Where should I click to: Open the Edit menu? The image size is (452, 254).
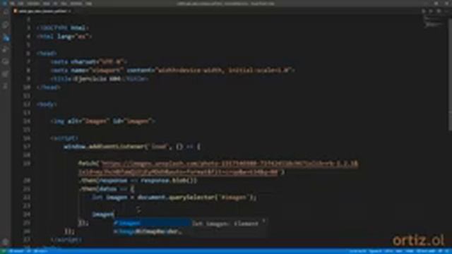pyautogui.click(x=21, y=4)
